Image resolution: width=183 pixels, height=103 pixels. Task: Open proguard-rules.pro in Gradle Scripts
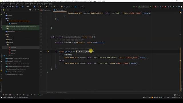click(17, 66)
